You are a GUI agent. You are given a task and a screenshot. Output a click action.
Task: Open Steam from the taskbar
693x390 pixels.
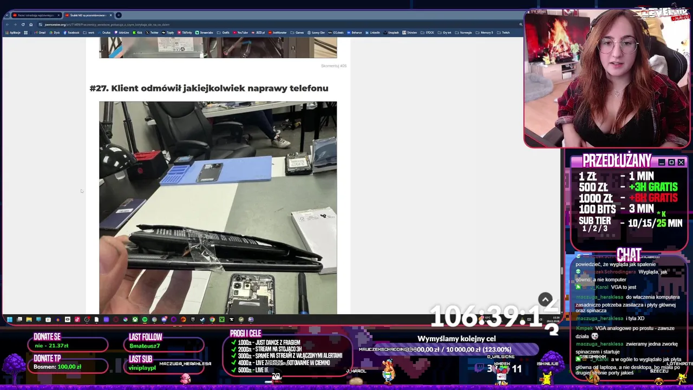click(202, 320)
